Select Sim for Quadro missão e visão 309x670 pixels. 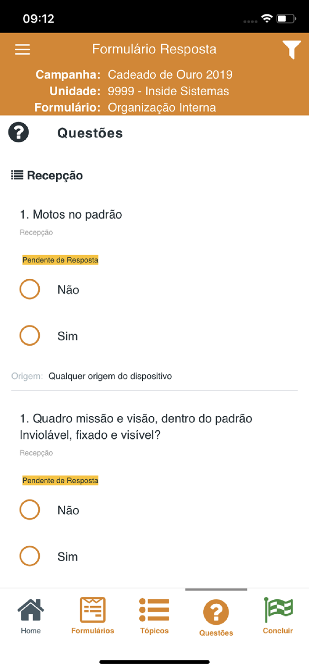(x=29, y=556)
